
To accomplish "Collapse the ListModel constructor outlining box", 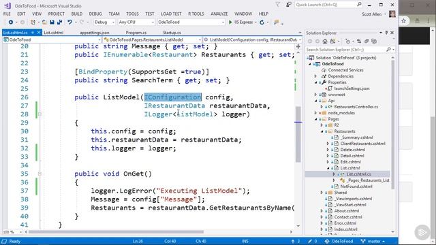I will [x=40, y=114].
